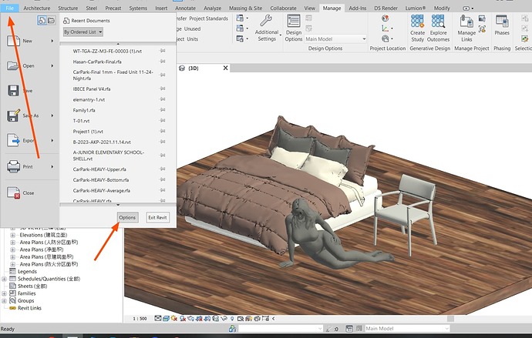Pin elemantry-1.rvt to list
532x338 pixels.
pos(163,99)
